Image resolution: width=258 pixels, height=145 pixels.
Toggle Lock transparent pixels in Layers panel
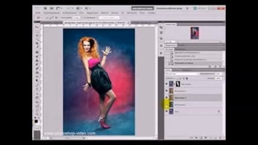177,79
